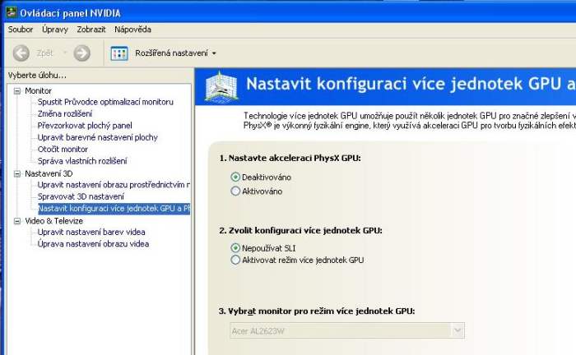
Task: Collapse the Nastavení 3D tree section
Action: click(16, 173)
